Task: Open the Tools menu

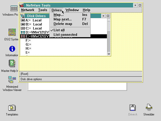Action: [x=43, y=10]
